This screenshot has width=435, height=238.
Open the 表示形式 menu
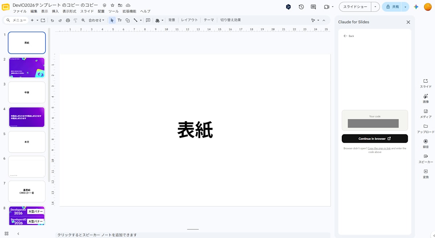coord(69,11)
